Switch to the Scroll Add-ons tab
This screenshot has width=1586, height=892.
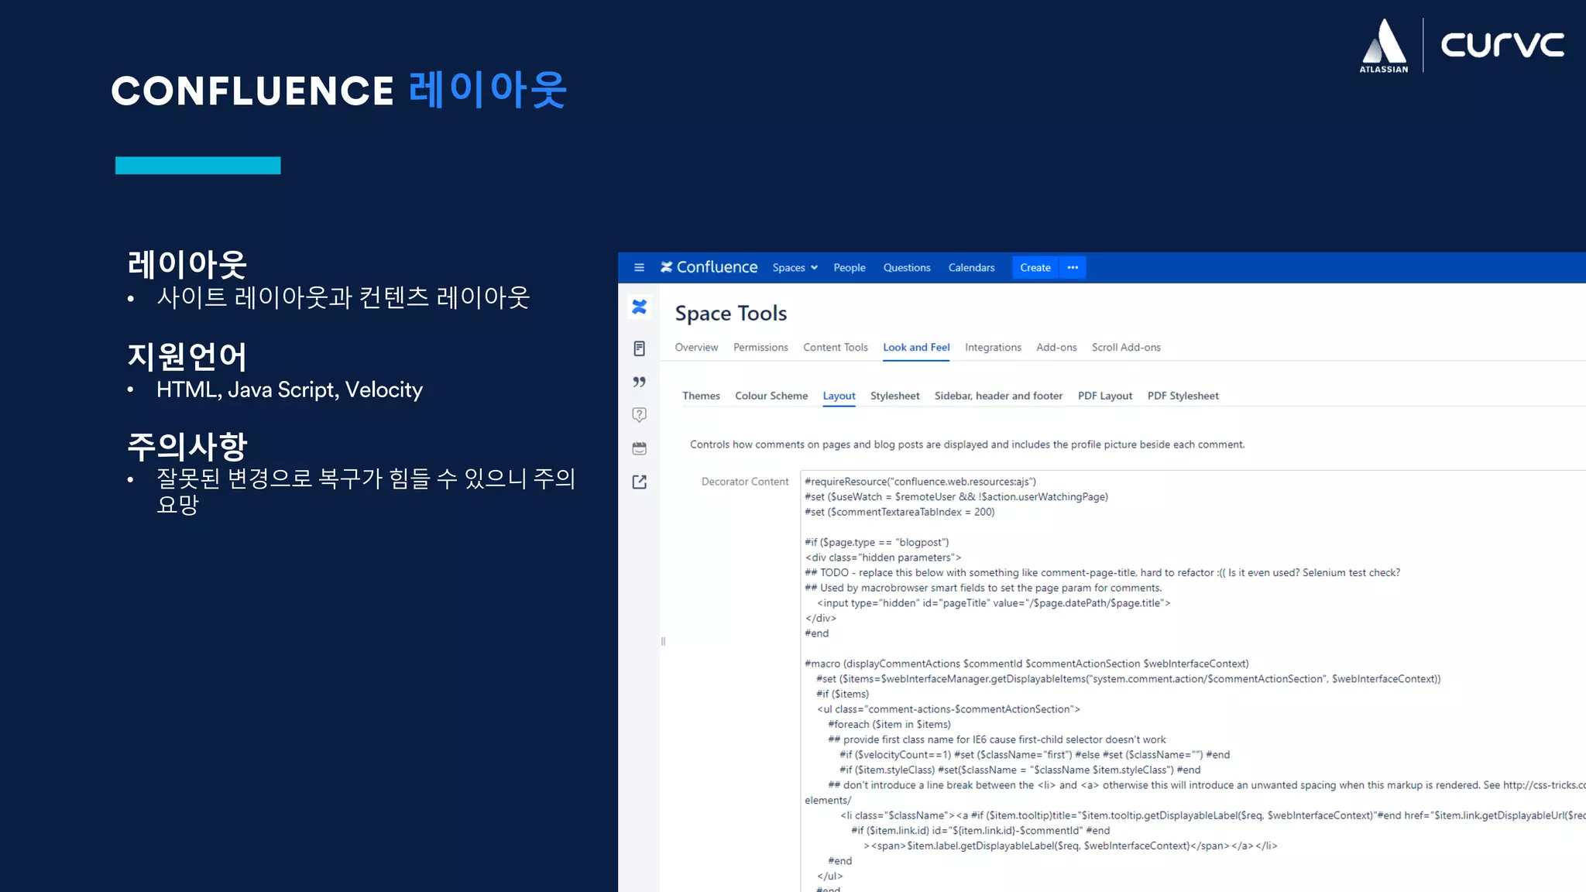tap(1126, 348)
